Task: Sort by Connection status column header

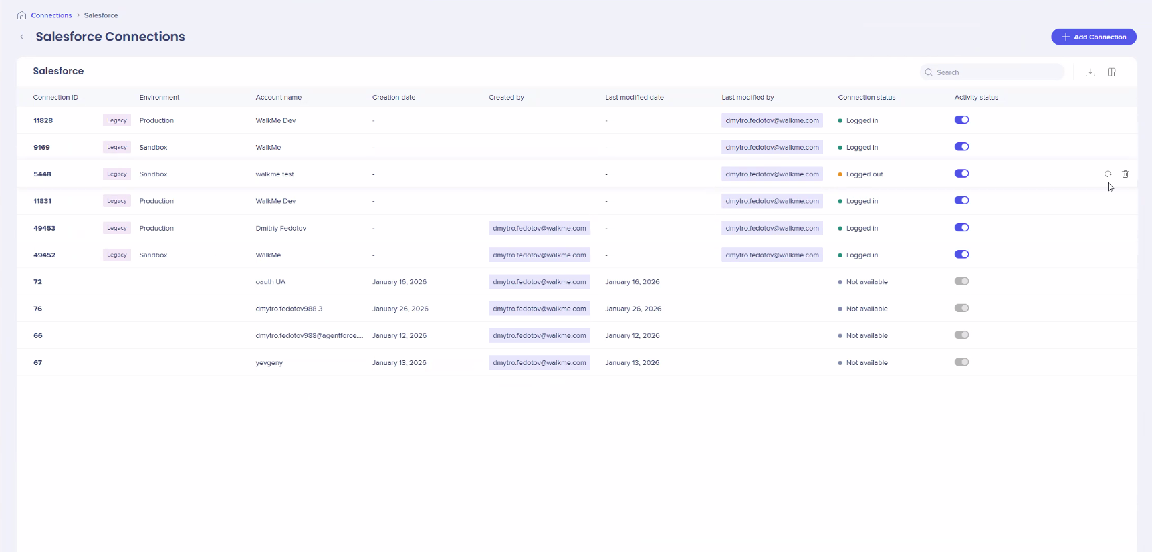Action: point(867,98)
